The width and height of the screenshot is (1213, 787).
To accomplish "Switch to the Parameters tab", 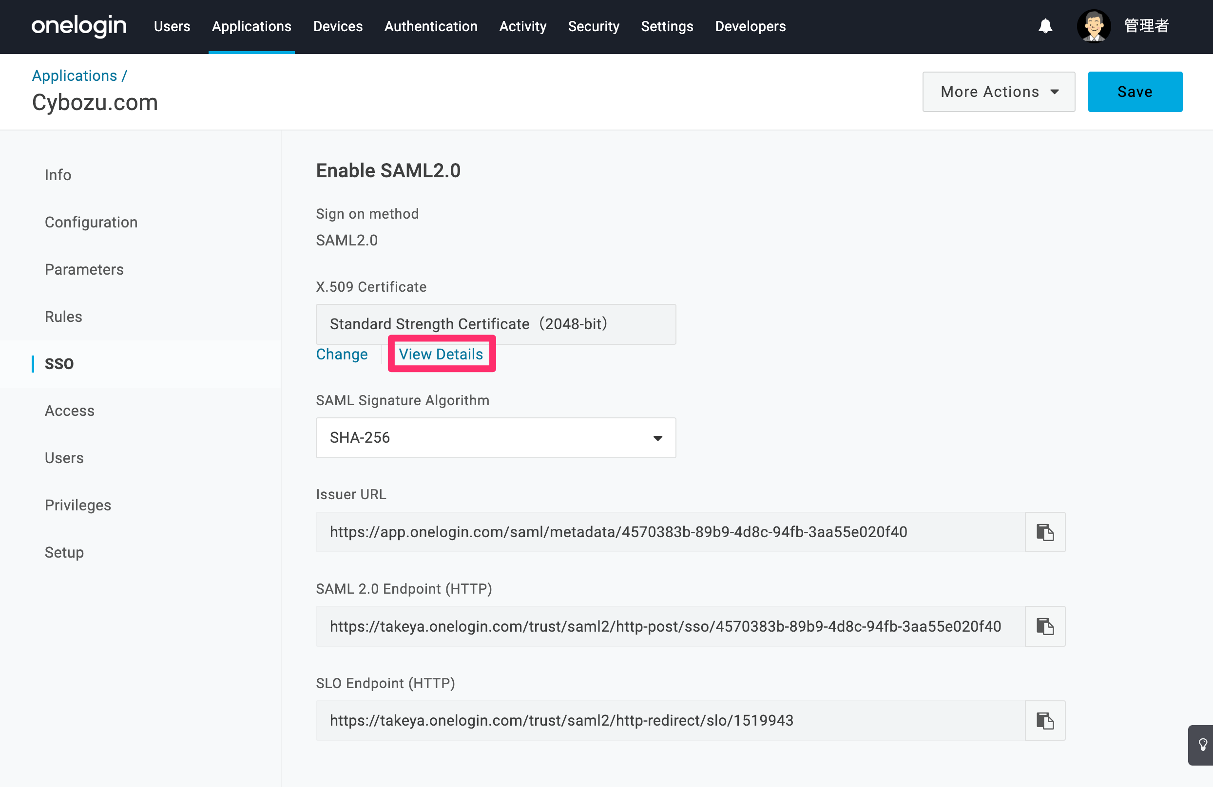I will point(84,269).
